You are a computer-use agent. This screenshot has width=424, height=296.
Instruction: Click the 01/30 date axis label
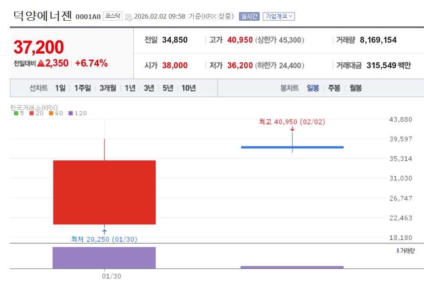(x=111, y=276)
